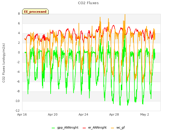
Task: Click the y-axis tick label 6
Action: click(19, 23)
